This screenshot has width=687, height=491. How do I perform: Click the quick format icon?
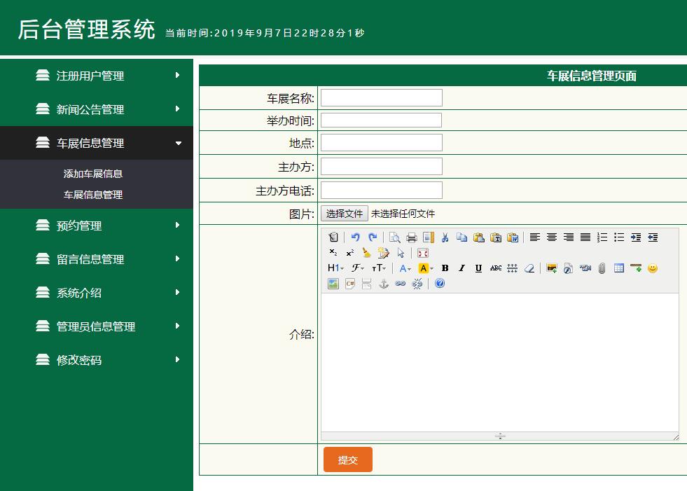coord(383,253)
